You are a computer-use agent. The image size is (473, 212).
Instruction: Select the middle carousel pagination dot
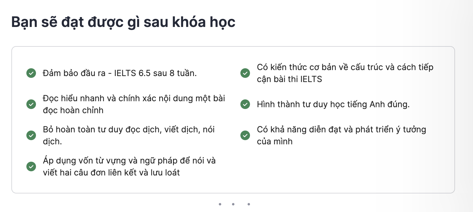point(233,204)
